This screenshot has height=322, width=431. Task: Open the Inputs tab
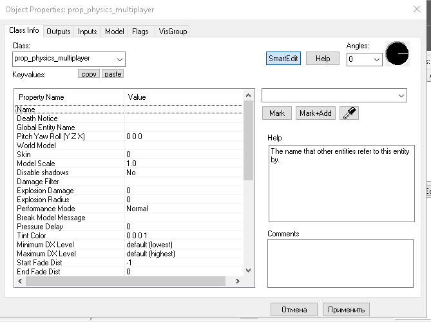pyautogui.click(x=87, y=32)
